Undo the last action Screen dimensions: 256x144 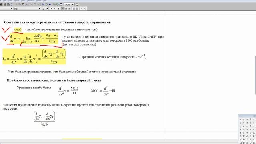point(28,4)
